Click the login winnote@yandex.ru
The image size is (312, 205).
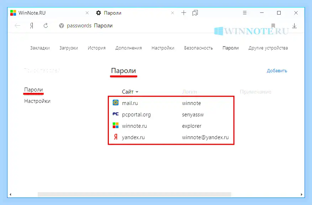tap(205, 137)
